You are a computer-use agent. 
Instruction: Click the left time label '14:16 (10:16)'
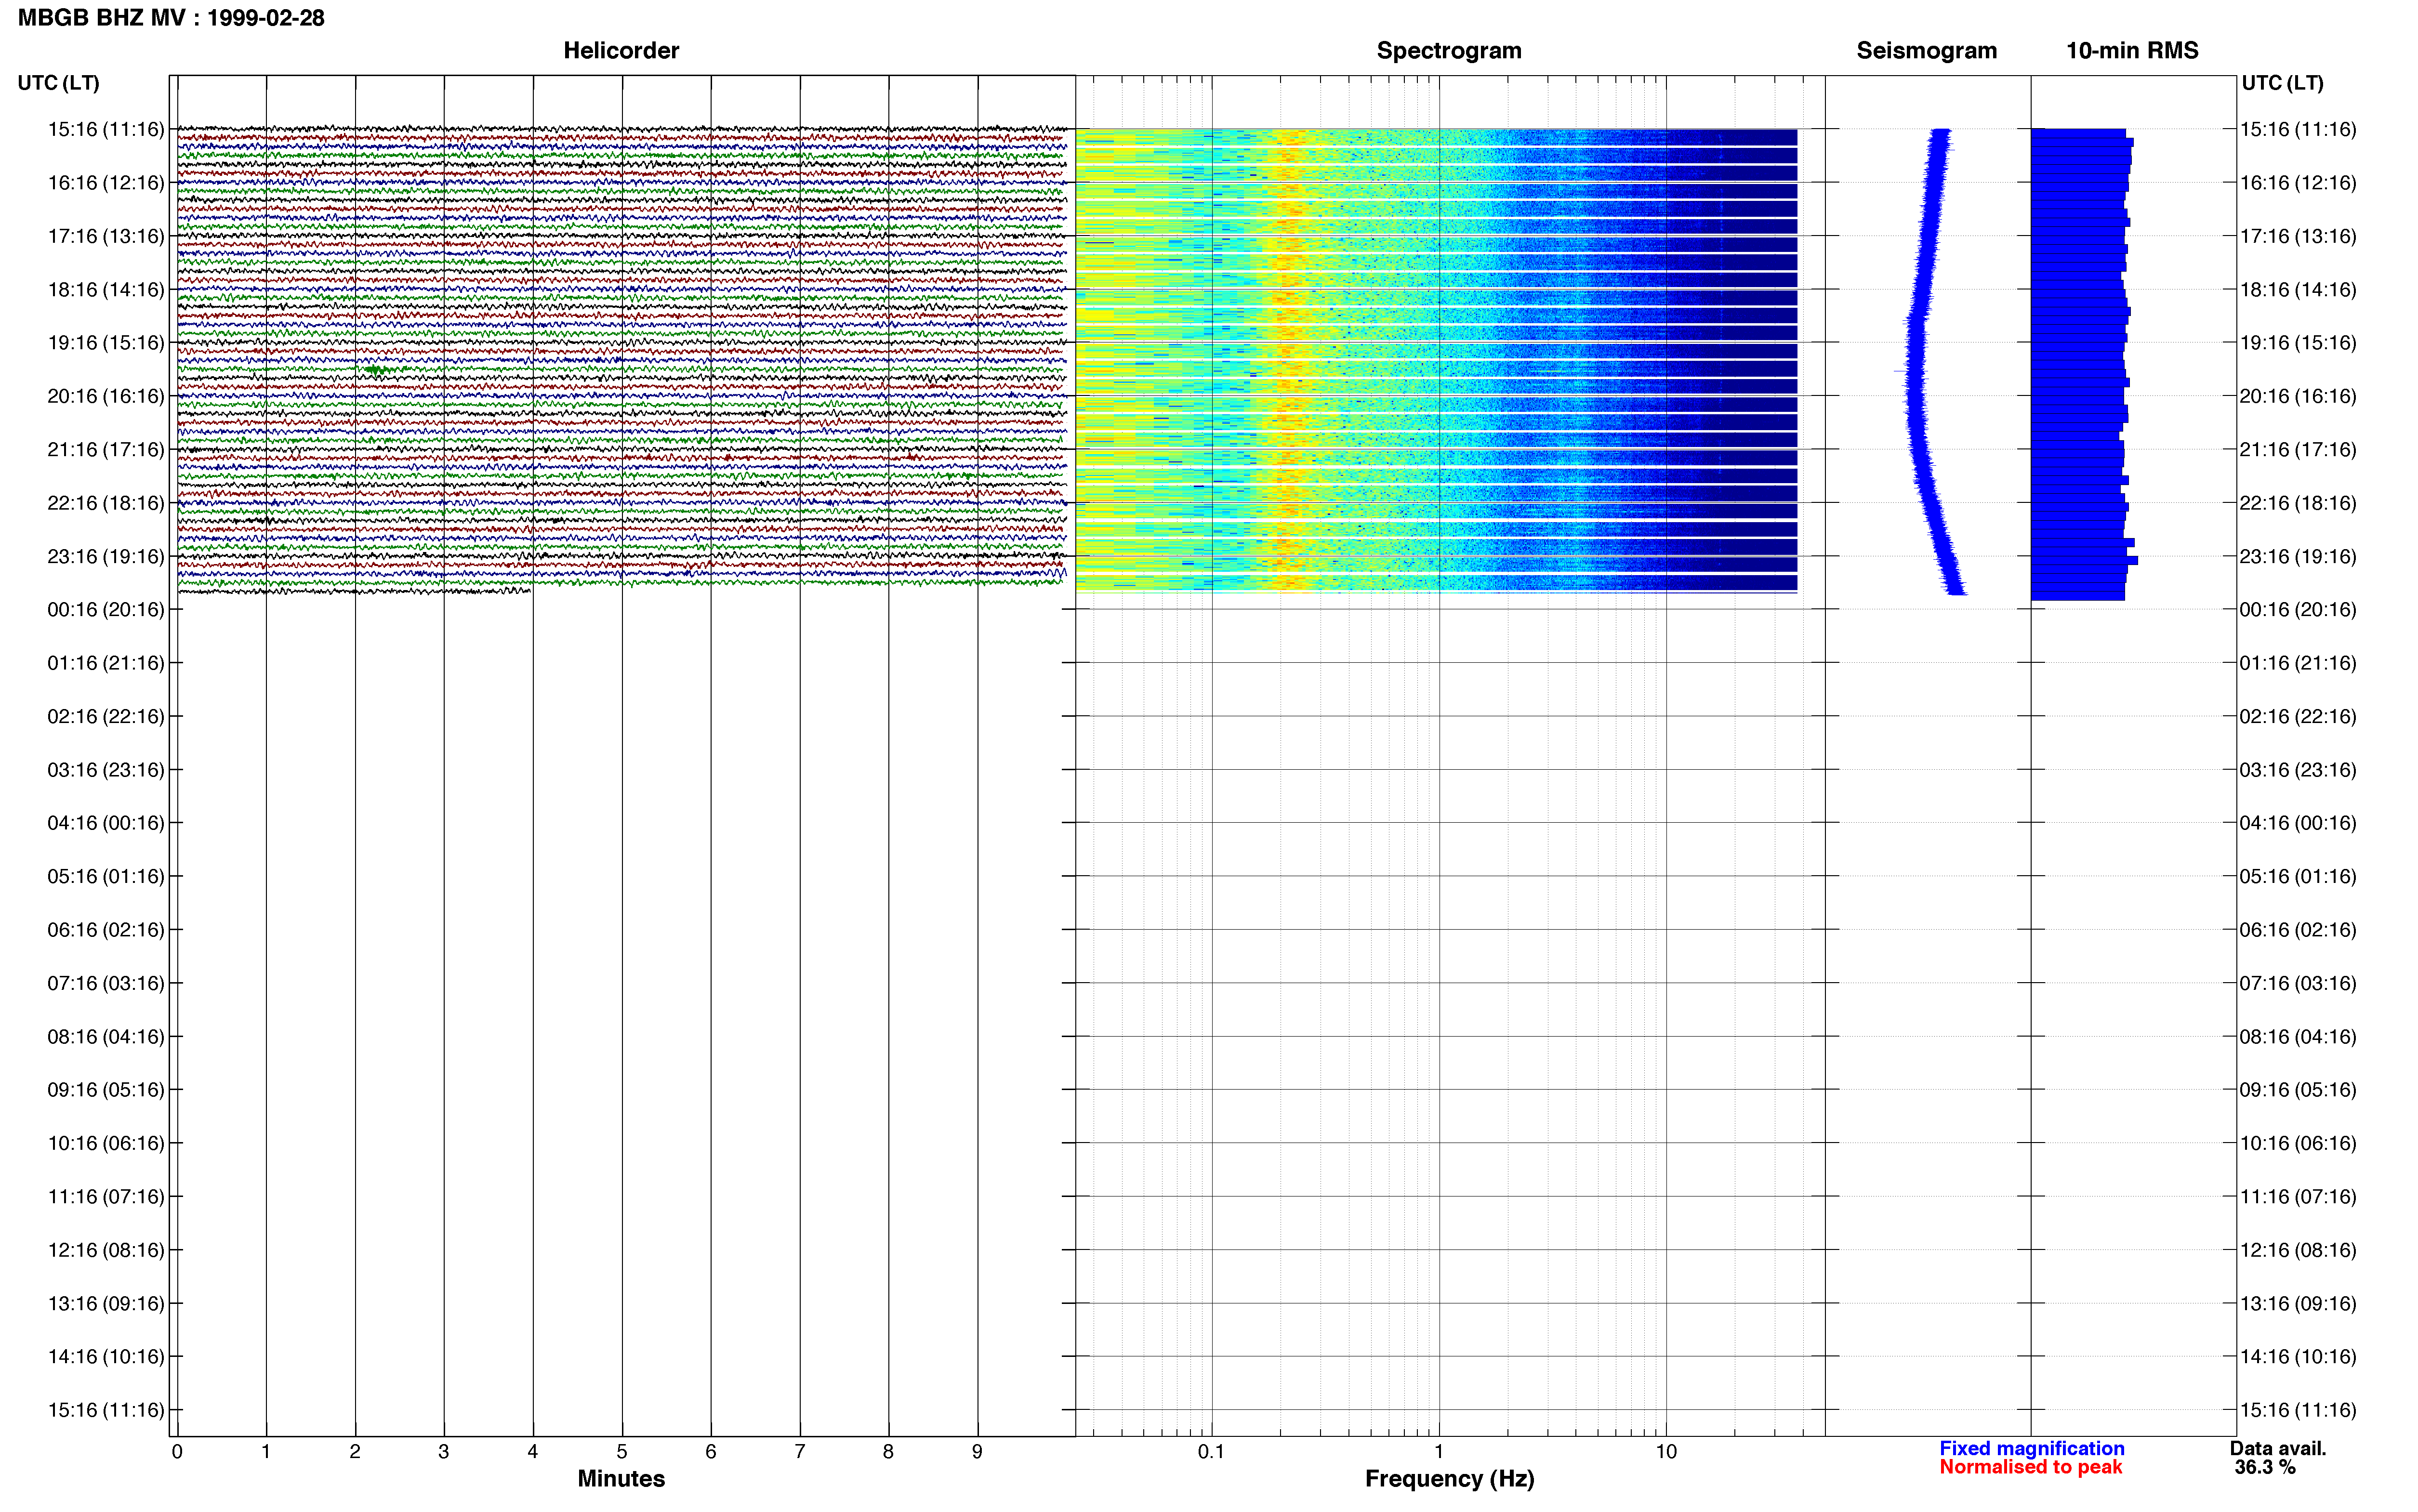[x=106, y=1357]
